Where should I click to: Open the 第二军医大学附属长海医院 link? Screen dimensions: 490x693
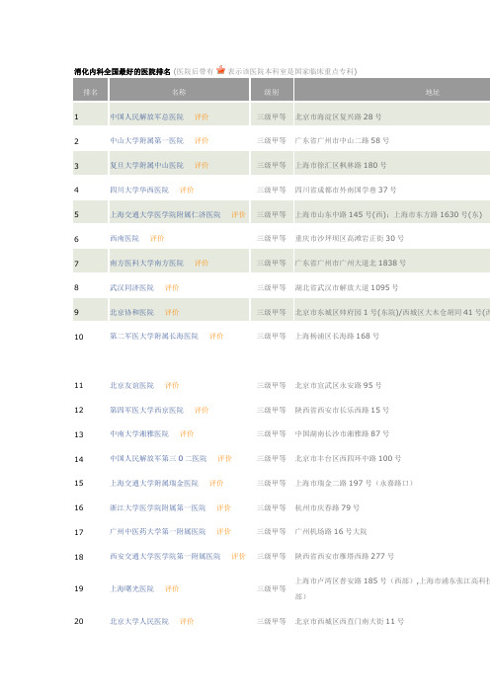coord(154,337)
